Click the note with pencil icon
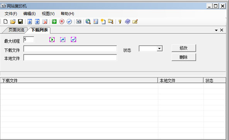This screenshot has height=140, width=229. [x=135, y=22]
